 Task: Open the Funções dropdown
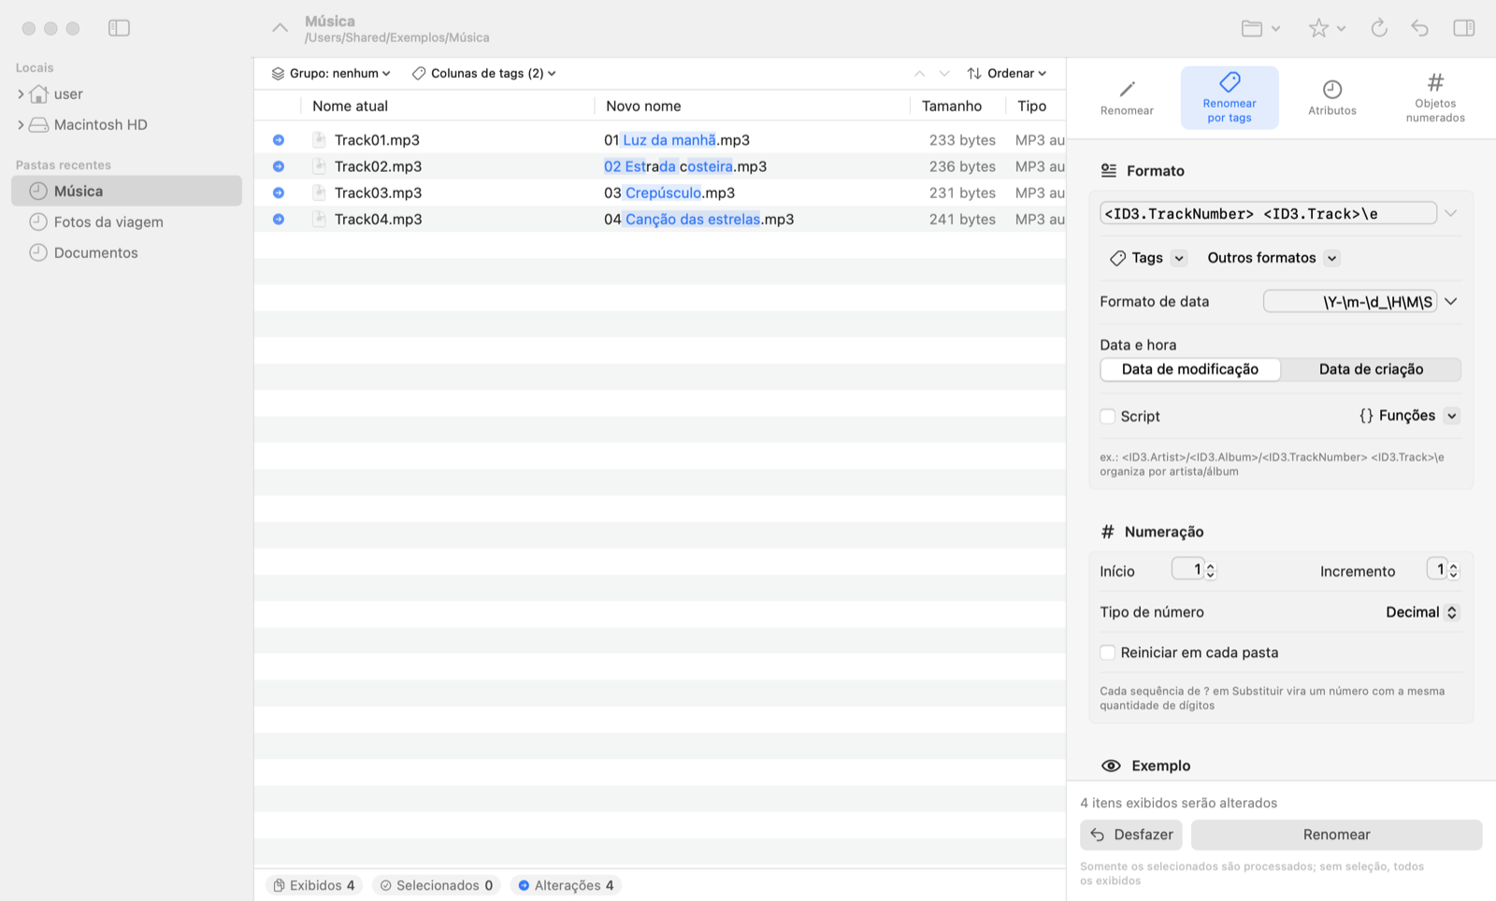point(1408,416)
